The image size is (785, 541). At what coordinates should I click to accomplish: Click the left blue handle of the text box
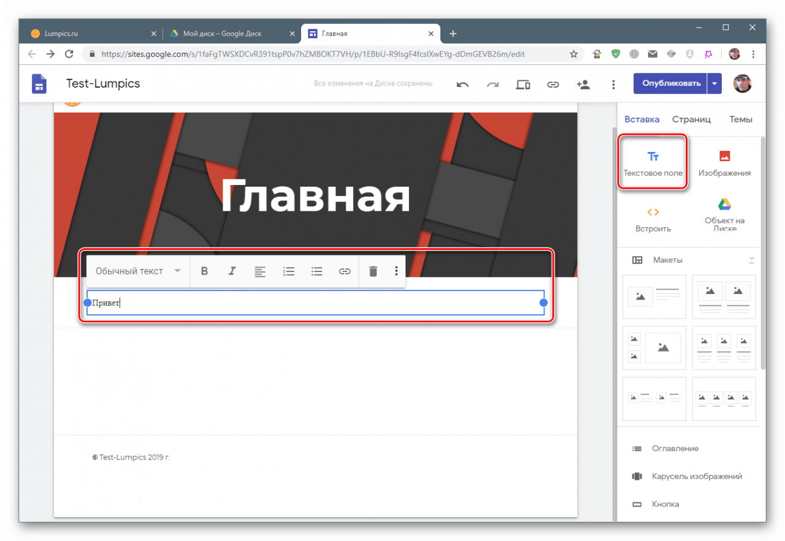(87, 303)
